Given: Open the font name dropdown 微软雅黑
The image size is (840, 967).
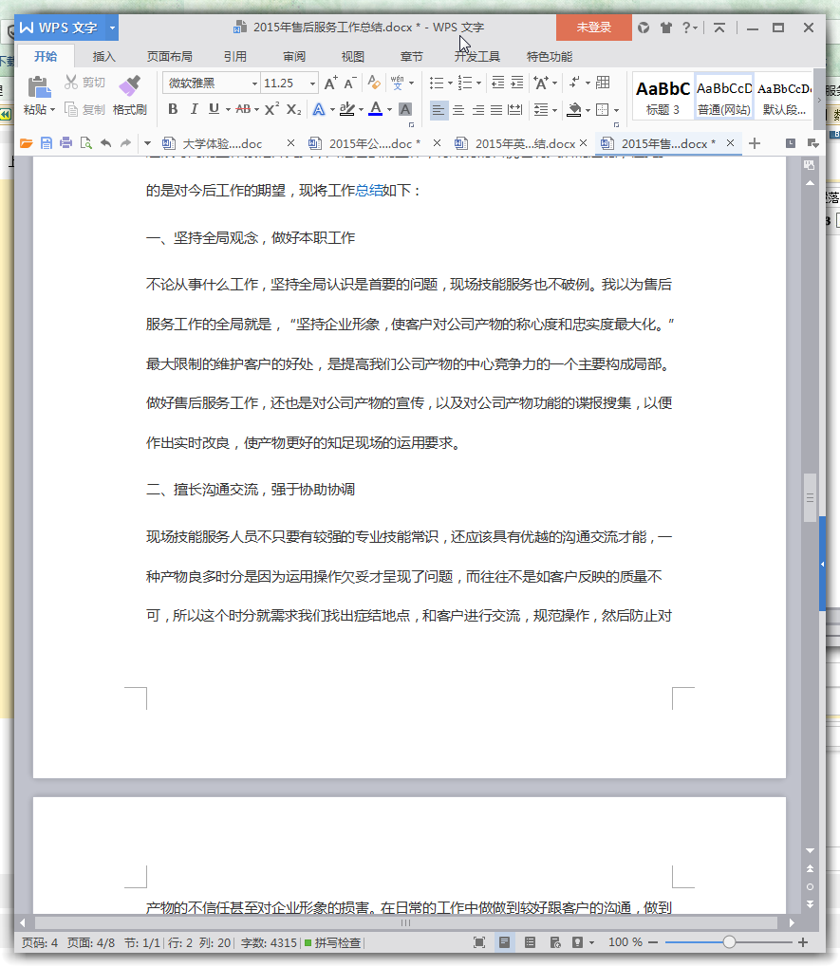Looking at the screenshot, I should click(254, 84).
